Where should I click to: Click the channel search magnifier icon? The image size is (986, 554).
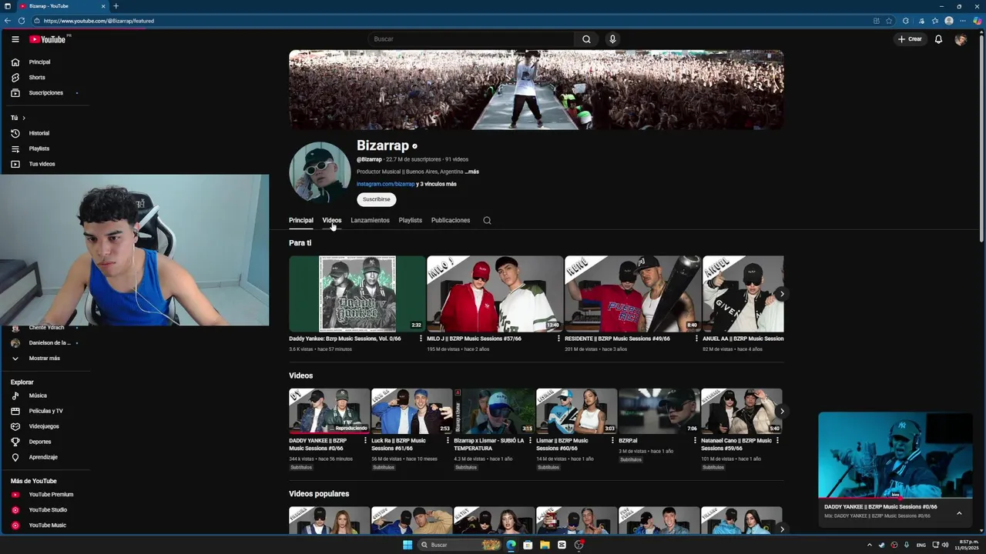pos(487,221)
